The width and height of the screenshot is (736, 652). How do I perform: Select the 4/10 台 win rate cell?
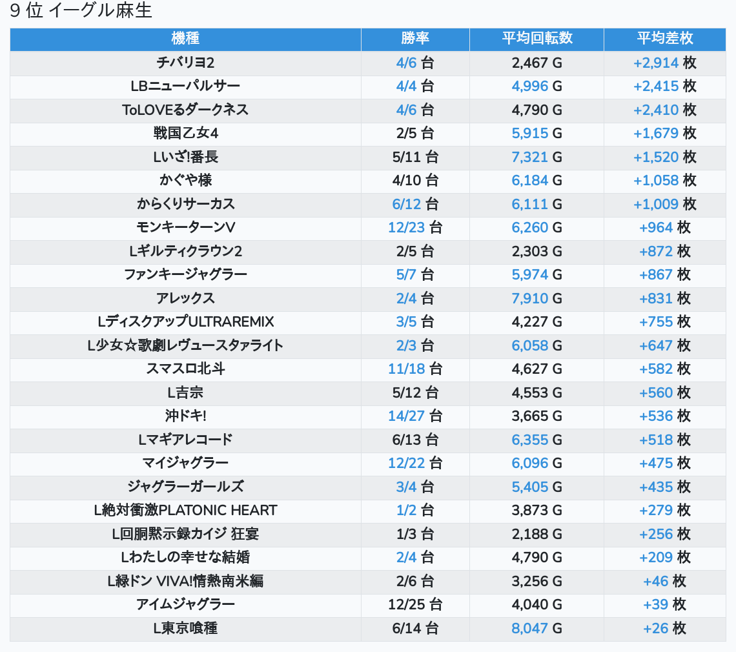coord(415,180)
